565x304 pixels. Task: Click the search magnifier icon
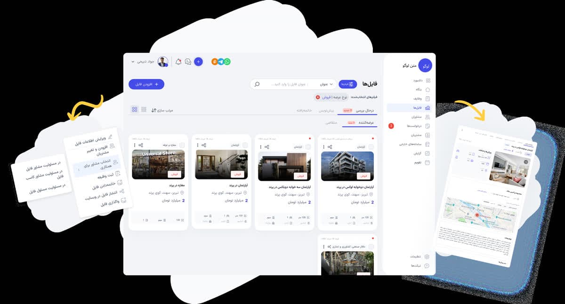click(x=257, y=84)
